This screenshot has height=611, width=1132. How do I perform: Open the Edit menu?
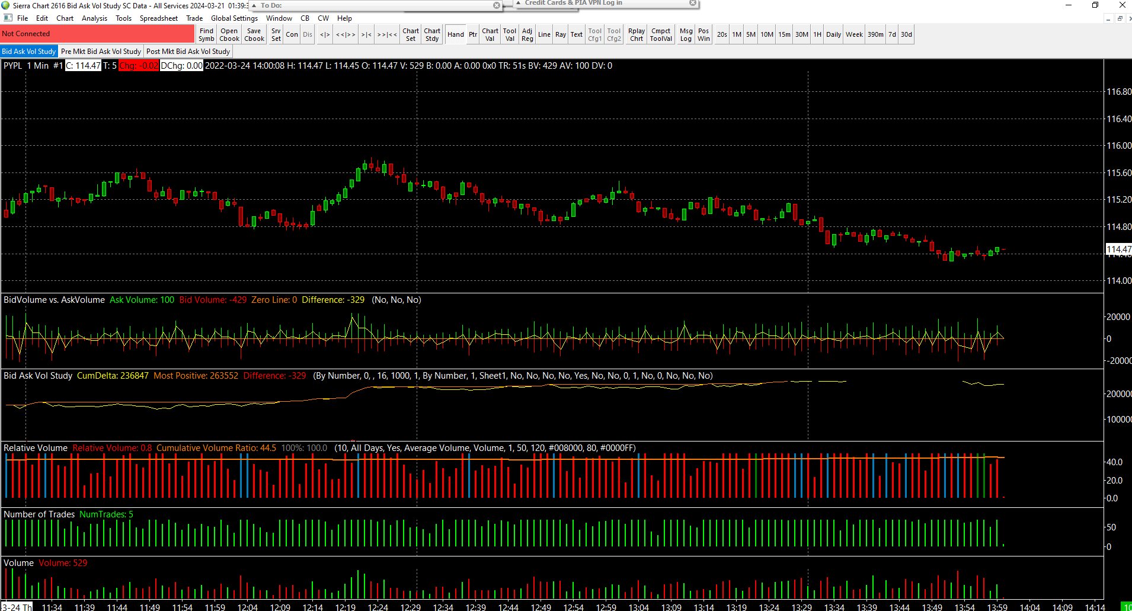(42, 18)
